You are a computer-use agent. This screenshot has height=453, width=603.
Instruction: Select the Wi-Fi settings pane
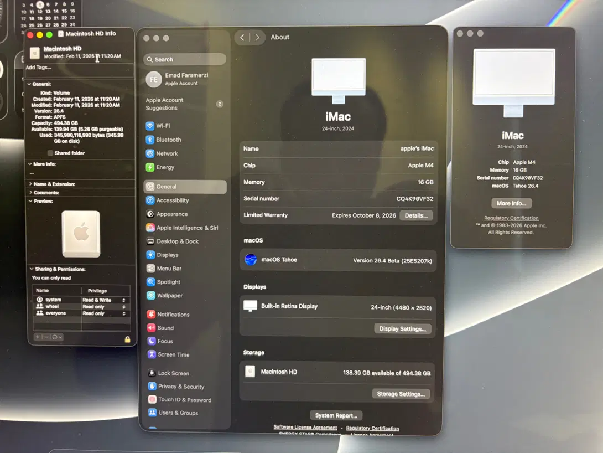click(x=185, y=126)
